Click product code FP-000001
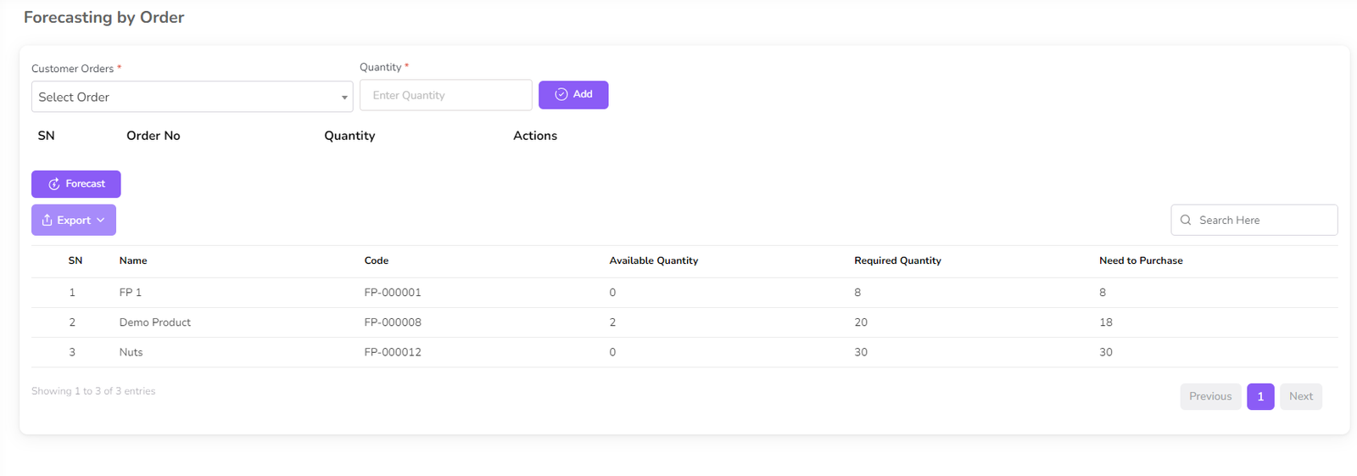Image resolution: width=1357 pixels, height=476 pixels. 393,293
